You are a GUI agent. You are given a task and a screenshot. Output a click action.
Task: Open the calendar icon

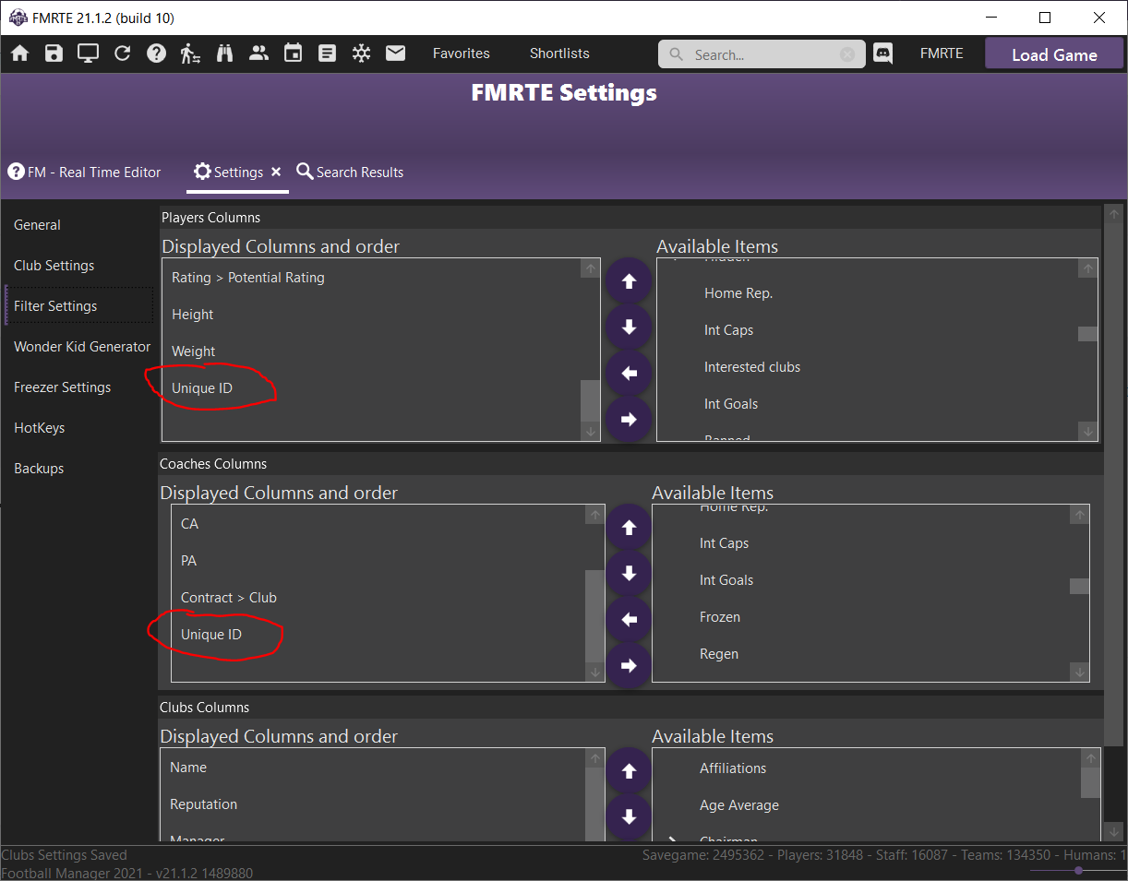click(293, 54)
